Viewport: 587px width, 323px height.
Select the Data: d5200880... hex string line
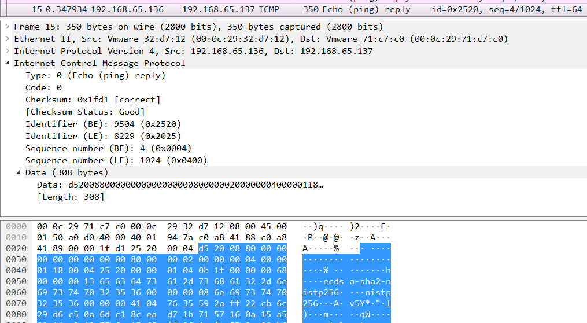click(x=180, y=185)
